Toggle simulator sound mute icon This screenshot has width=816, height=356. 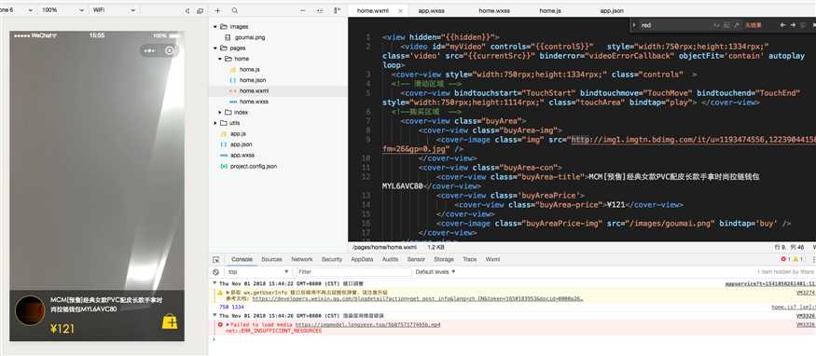187,11
